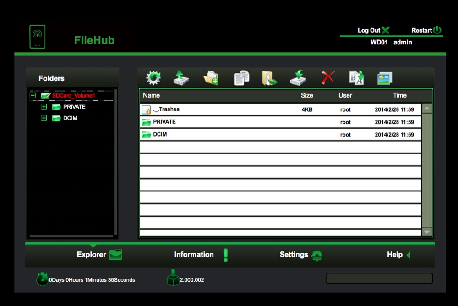Click the move/cut folder icon

[x=269, y=78]
